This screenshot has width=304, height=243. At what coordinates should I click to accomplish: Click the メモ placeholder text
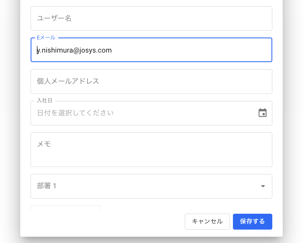(44, 144)
